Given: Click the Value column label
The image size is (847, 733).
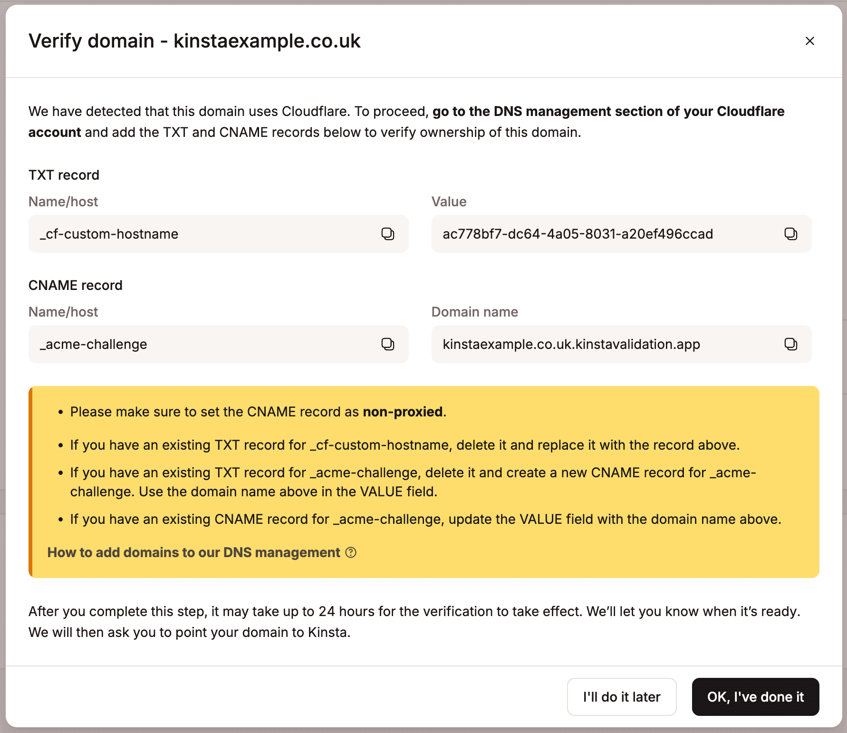Looking at the screenshot, I should (448, 202).
